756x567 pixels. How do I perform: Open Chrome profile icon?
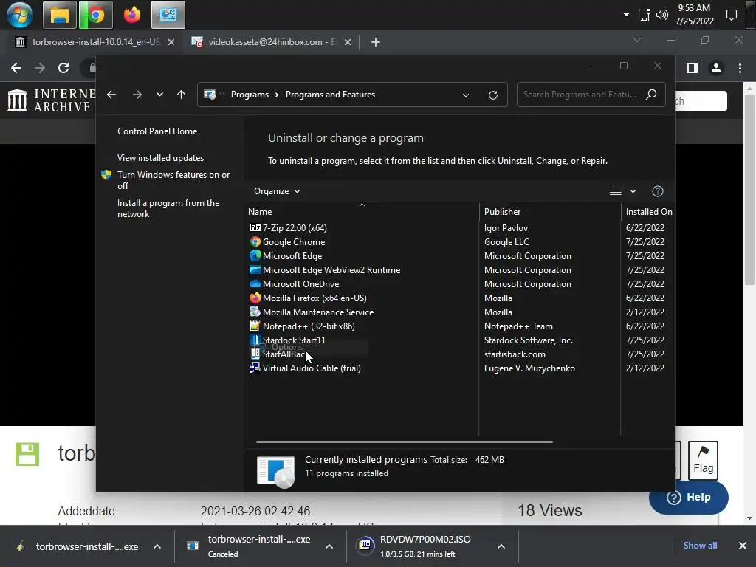click(x=716, y=68)
